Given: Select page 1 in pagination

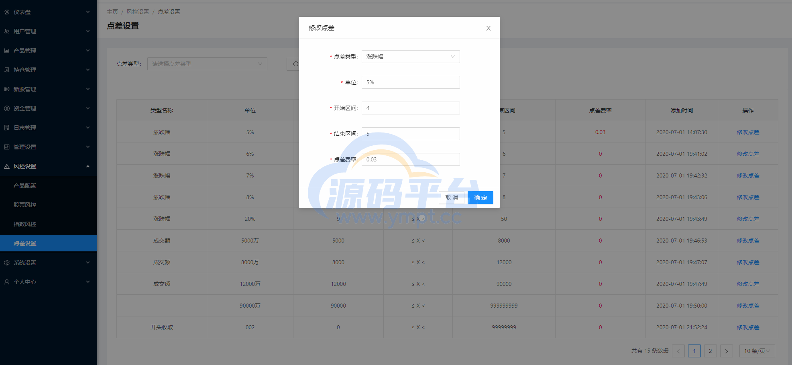Looking at the screenshot, I should pyautogui.click(x=694, y=351).
